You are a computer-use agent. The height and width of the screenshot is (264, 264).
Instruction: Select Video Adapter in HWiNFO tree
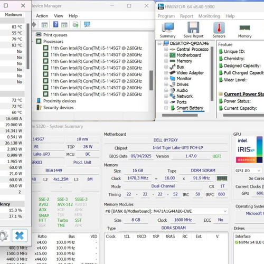coord(190,73)
